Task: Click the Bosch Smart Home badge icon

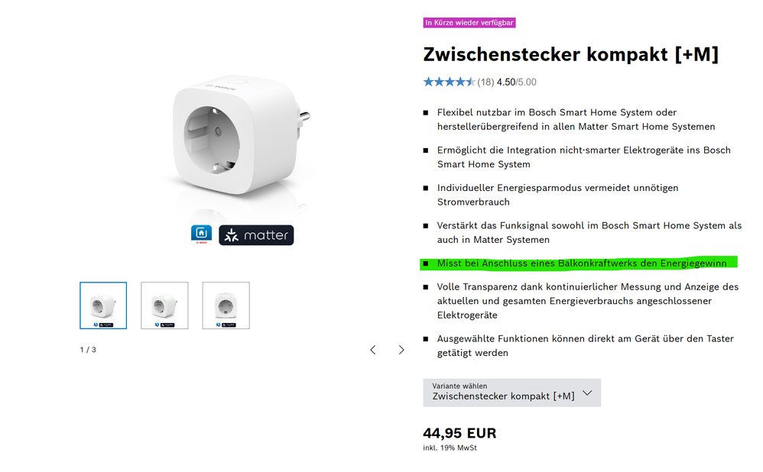Action: click(x=201, y=234)
